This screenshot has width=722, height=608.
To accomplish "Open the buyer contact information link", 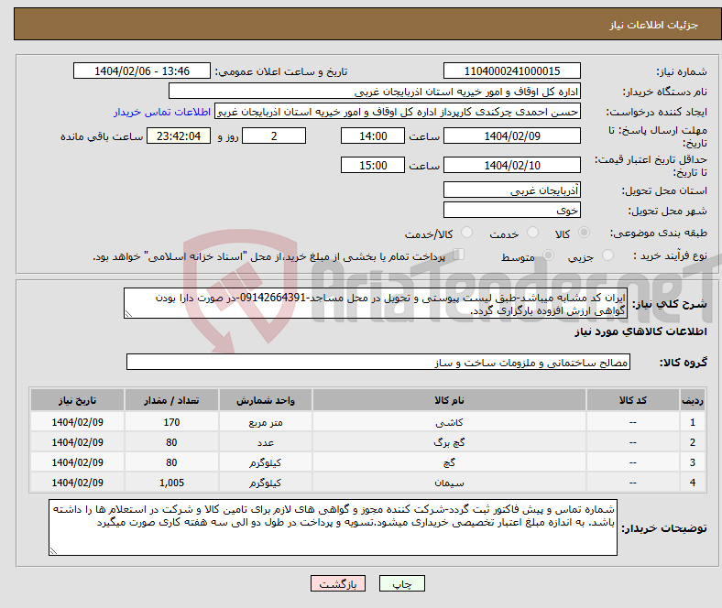I will [x=162, y=112].
